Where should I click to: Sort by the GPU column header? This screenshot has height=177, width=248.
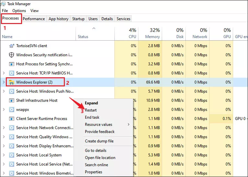(221, 33)
